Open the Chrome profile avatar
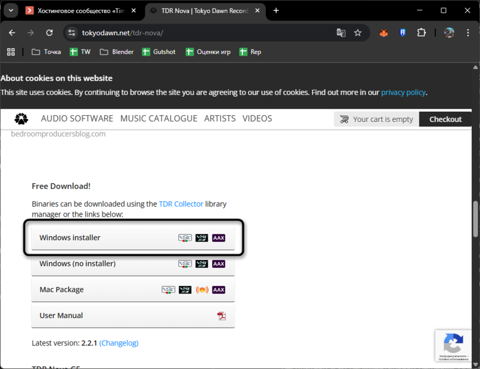The height and width of the screenshot is (369, 480). (449, 33)
